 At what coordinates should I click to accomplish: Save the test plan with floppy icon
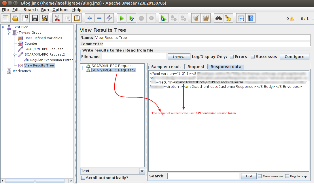click(x=35, y=18)
